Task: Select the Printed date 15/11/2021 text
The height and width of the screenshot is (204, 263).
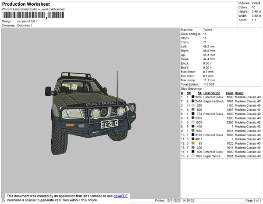Action: click(174, 200)
